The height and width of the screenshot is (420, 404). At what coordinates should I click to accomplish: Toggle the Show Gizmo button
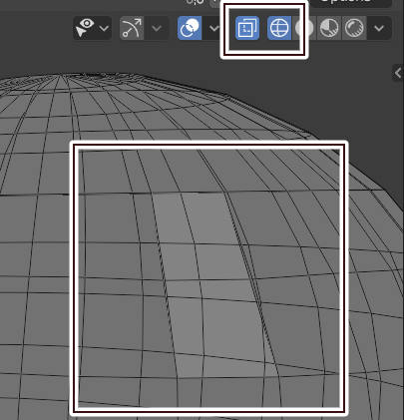tap(132, 28)
